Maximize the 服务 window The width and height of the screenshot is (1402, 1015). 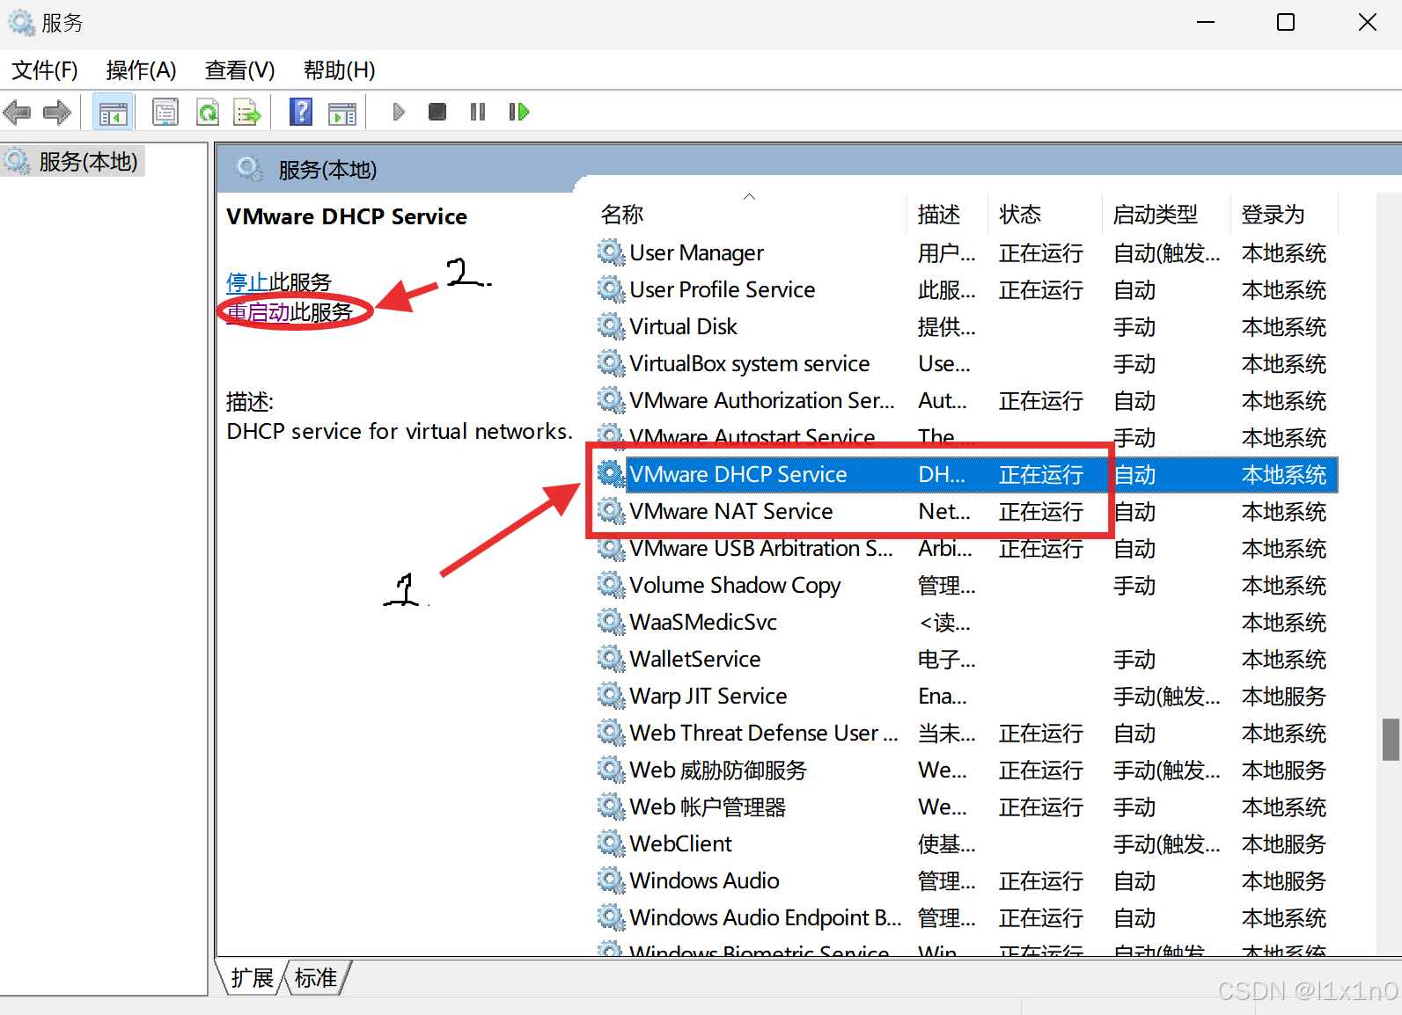[x=1286, y=22]
